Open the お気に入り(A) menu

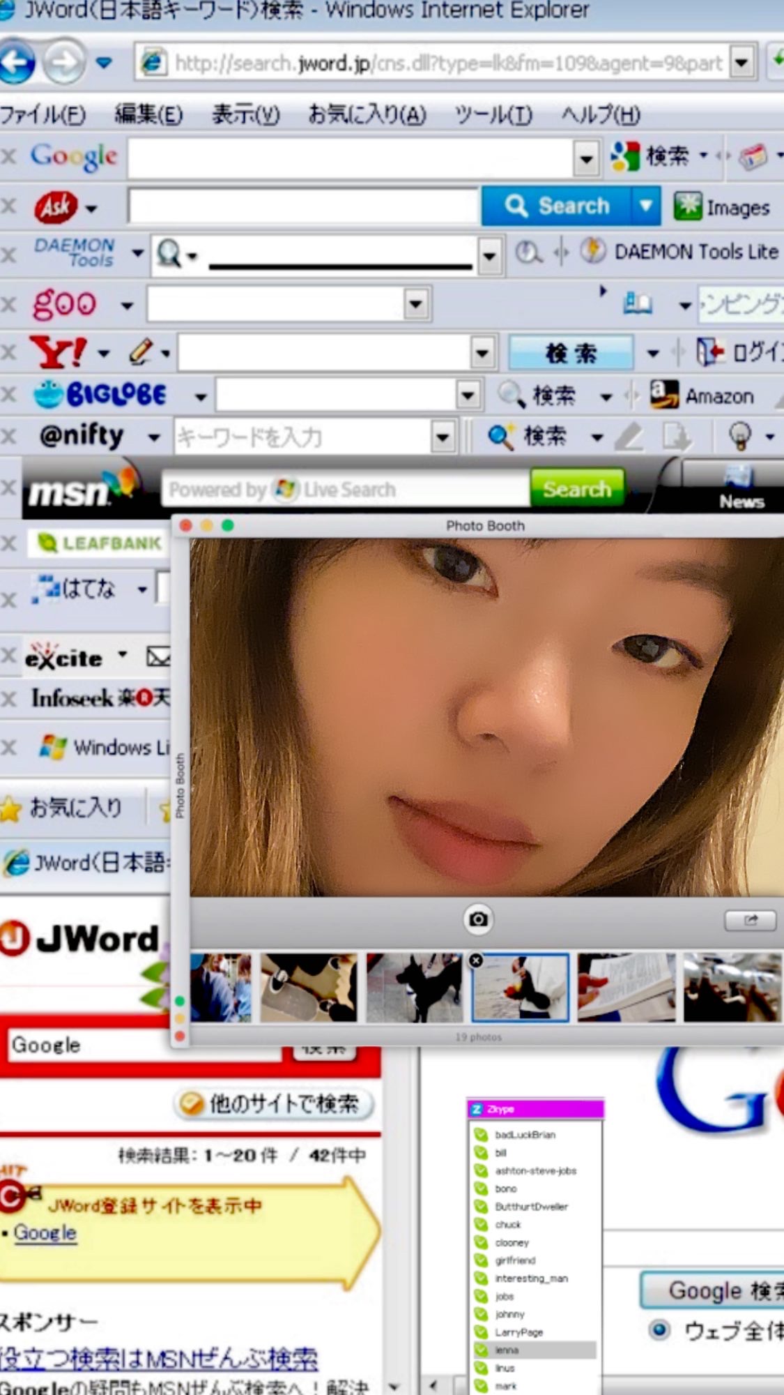[x=367, y=114]
